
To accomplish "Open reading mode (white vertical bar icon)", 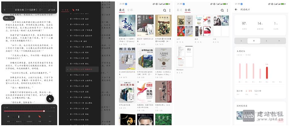I will point(18,117).
